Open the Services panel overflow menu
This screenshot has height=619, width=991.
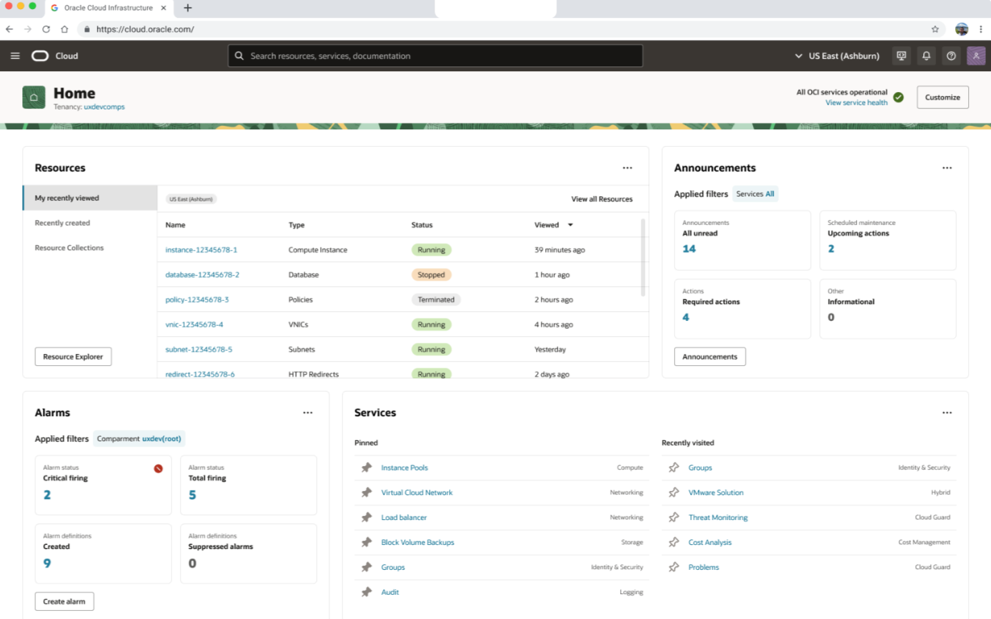(x=947, y=412)
